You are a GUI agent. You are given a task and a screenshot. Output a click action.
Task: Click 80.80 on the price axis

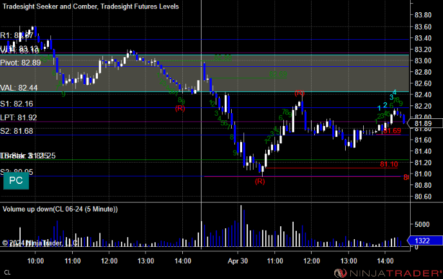[x=423, y=185]
